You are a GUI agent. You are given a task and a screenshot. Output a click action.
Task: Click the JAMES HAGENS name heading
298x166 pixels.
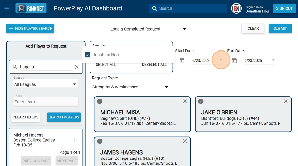pos(121,152)
